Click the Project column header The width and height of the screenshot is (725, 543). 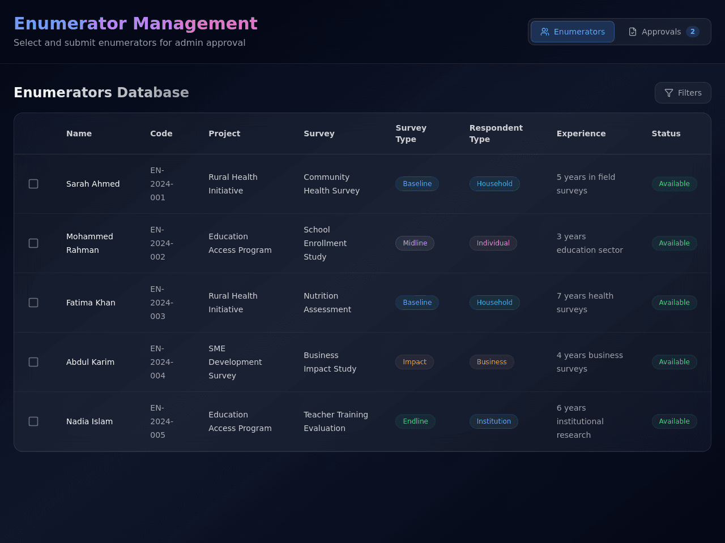pos(224,133)
